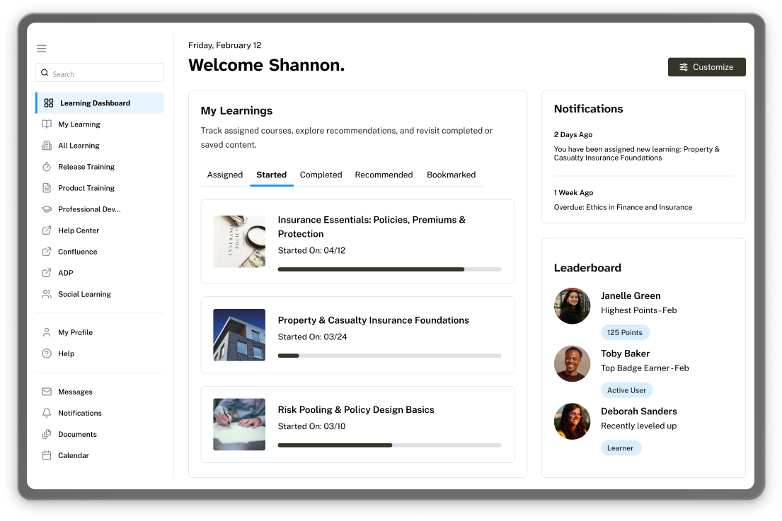The width and height of the screenshot is (782, 521).
Task: Click the Insurance Essentials progress bar
Action: pyautogui.click(x=389, y=269)
